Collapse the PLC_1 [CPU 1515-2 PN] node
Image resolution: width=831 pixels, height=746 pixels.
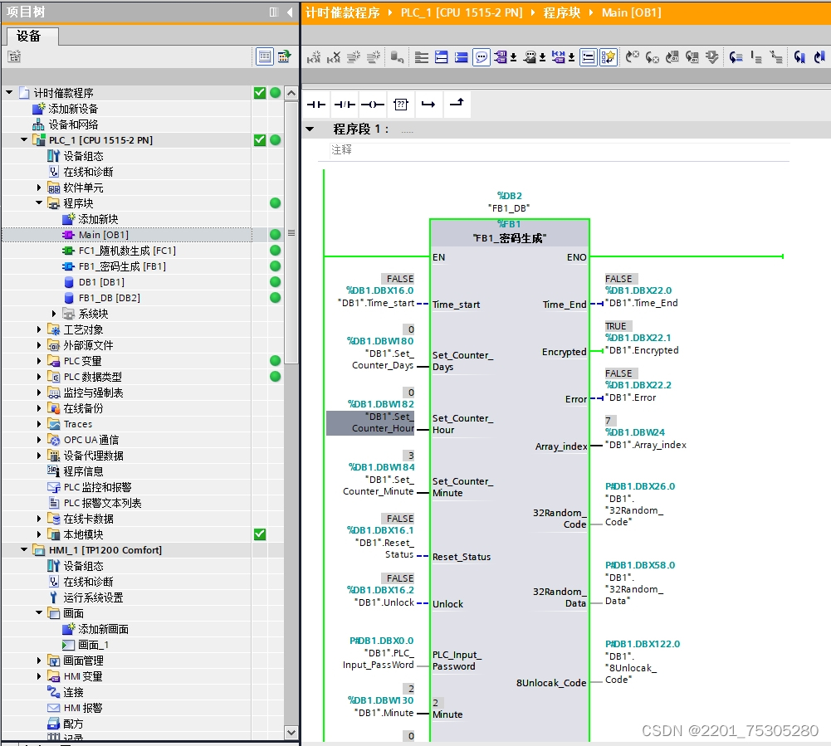24,140
